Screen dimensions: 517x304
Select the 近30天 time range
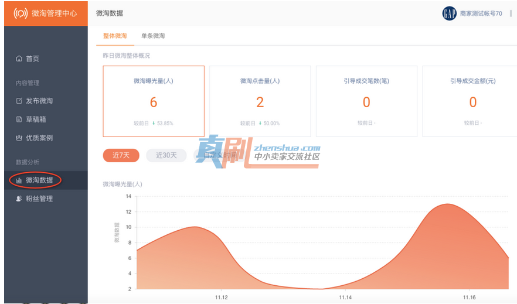[x=166, y=155]
